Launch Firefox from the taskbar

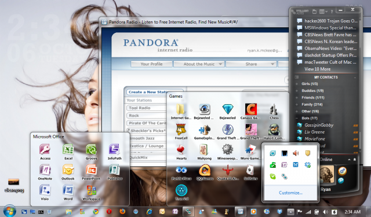[122, 211]
